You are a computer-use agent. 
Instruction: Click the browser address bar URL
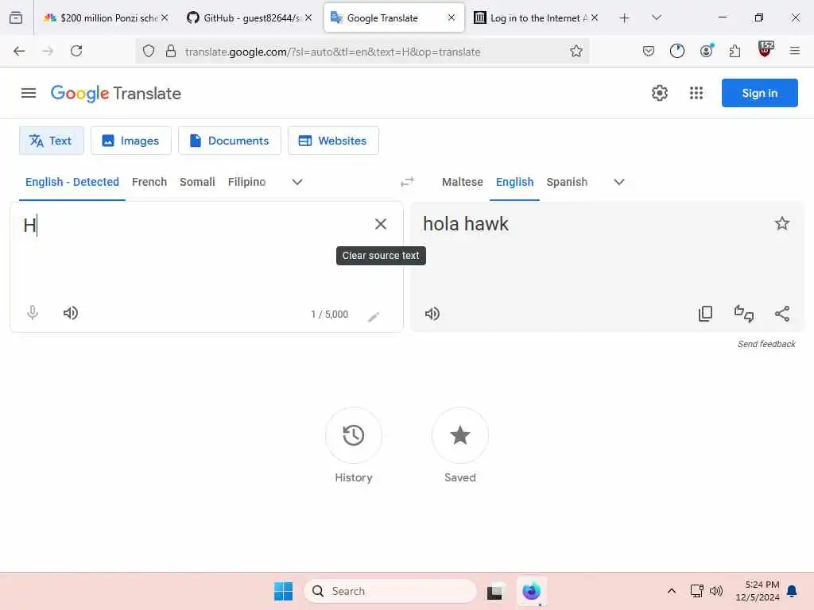pos(333,52)
